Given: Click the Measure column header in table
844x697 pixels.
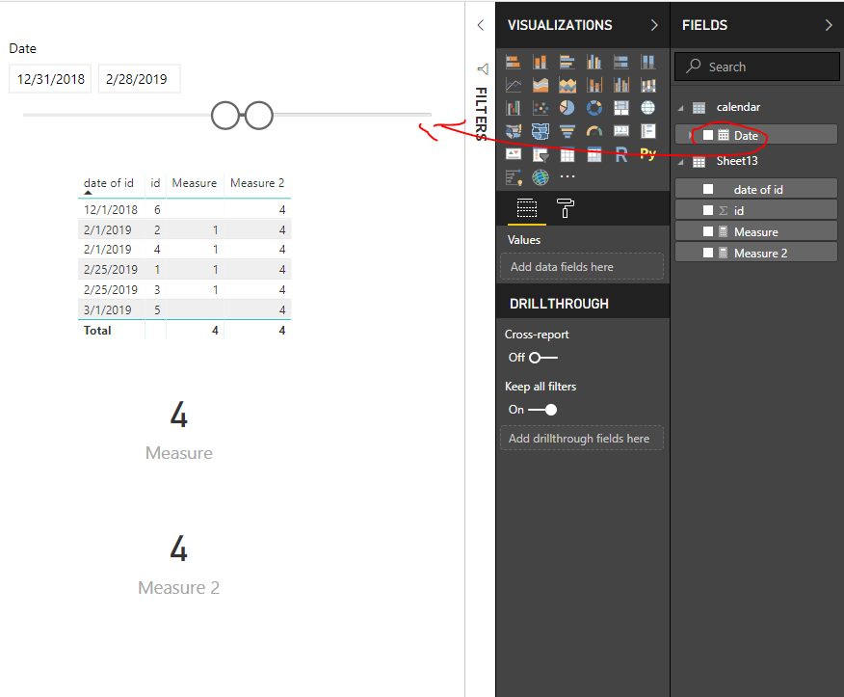Looking at the screenshot, I should tap(195, 183).
